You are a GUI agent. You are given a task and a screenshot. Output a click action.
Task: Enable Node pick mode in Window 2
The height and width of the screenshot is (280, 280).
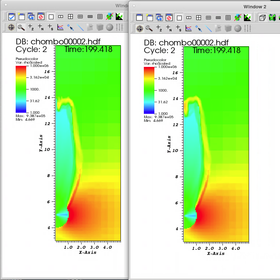click(169, 28)
